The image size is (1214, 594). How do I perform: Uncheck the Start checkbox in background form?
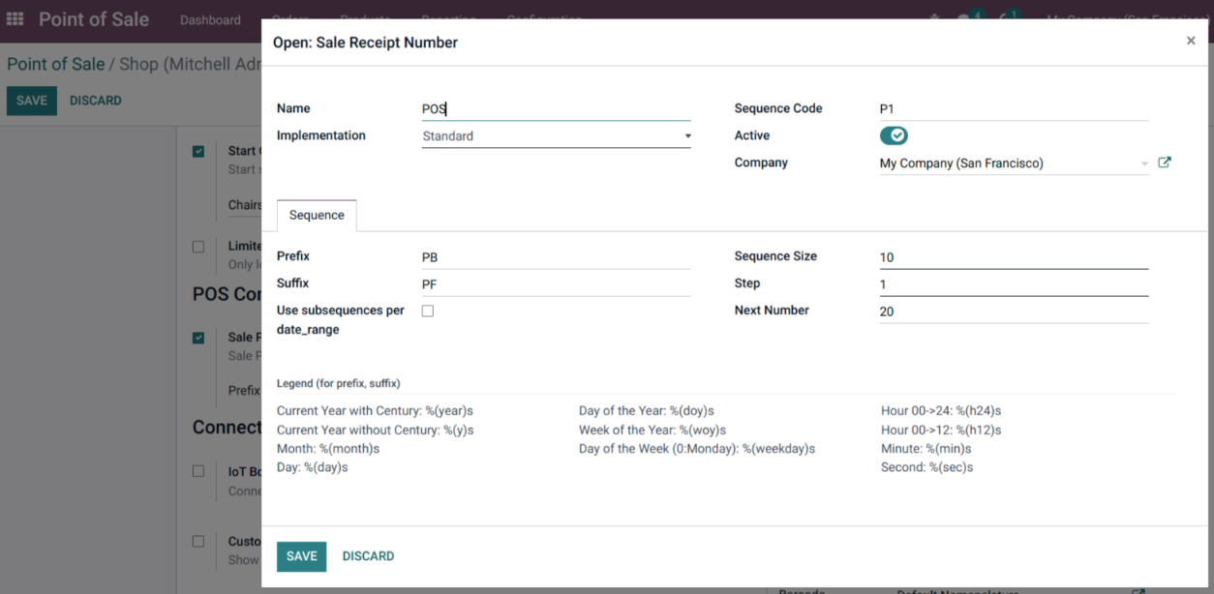198,151
